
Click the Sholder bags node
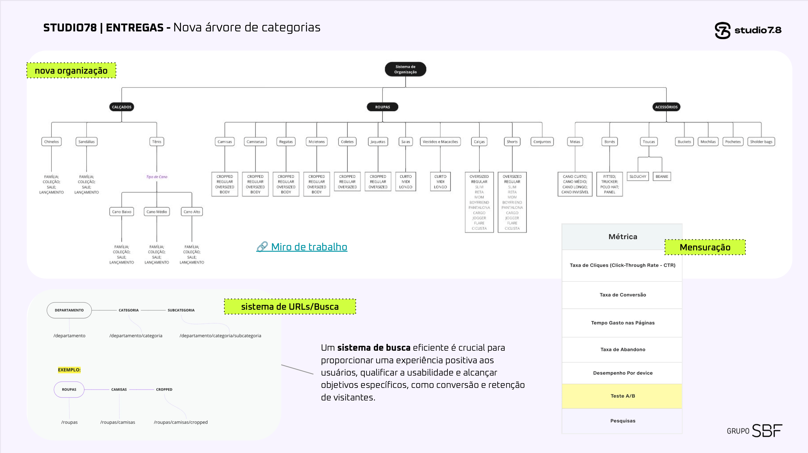pos(761,142)
